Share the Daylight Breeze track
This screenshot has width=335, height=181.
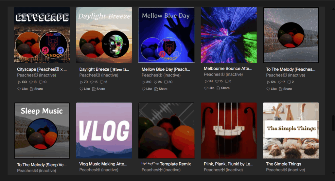99,89
